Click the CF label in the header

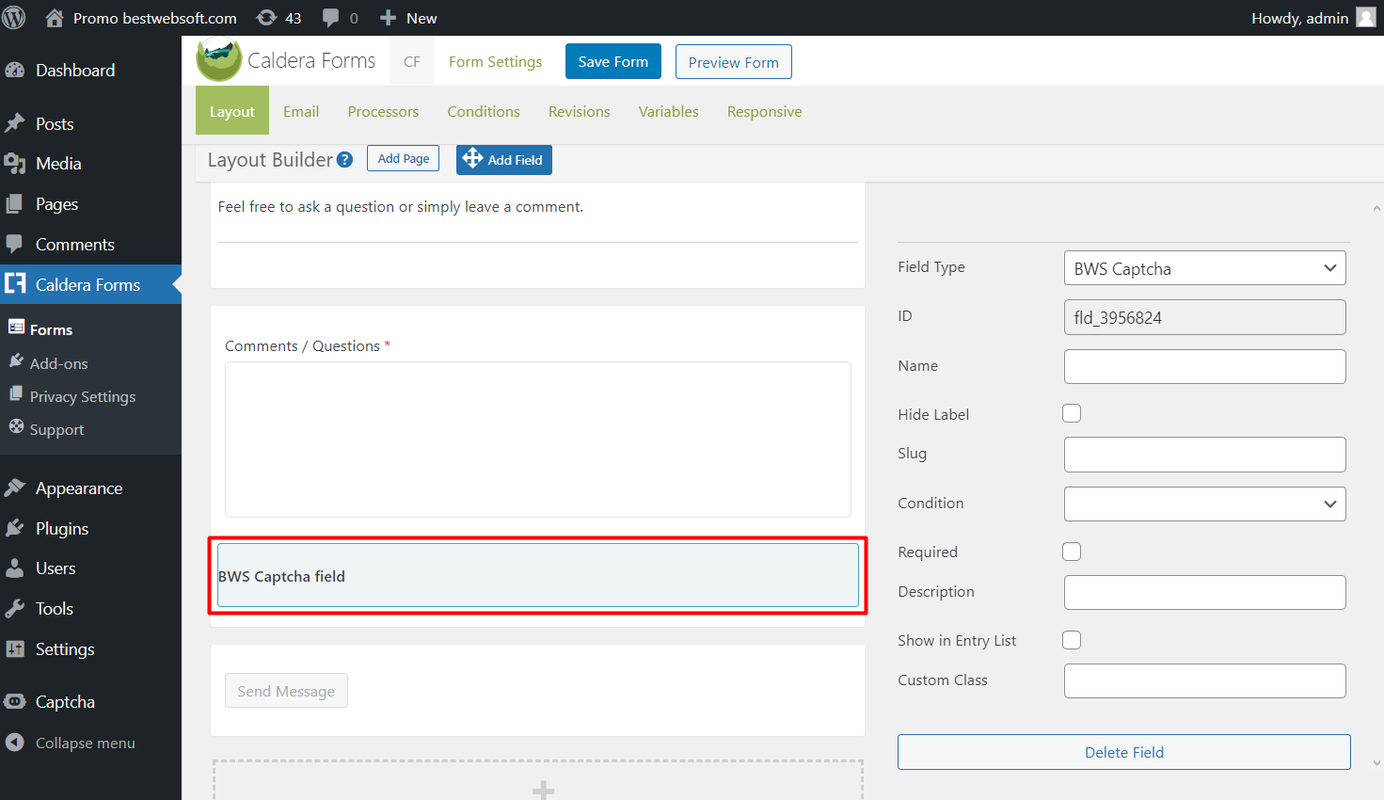pos(412,61)
